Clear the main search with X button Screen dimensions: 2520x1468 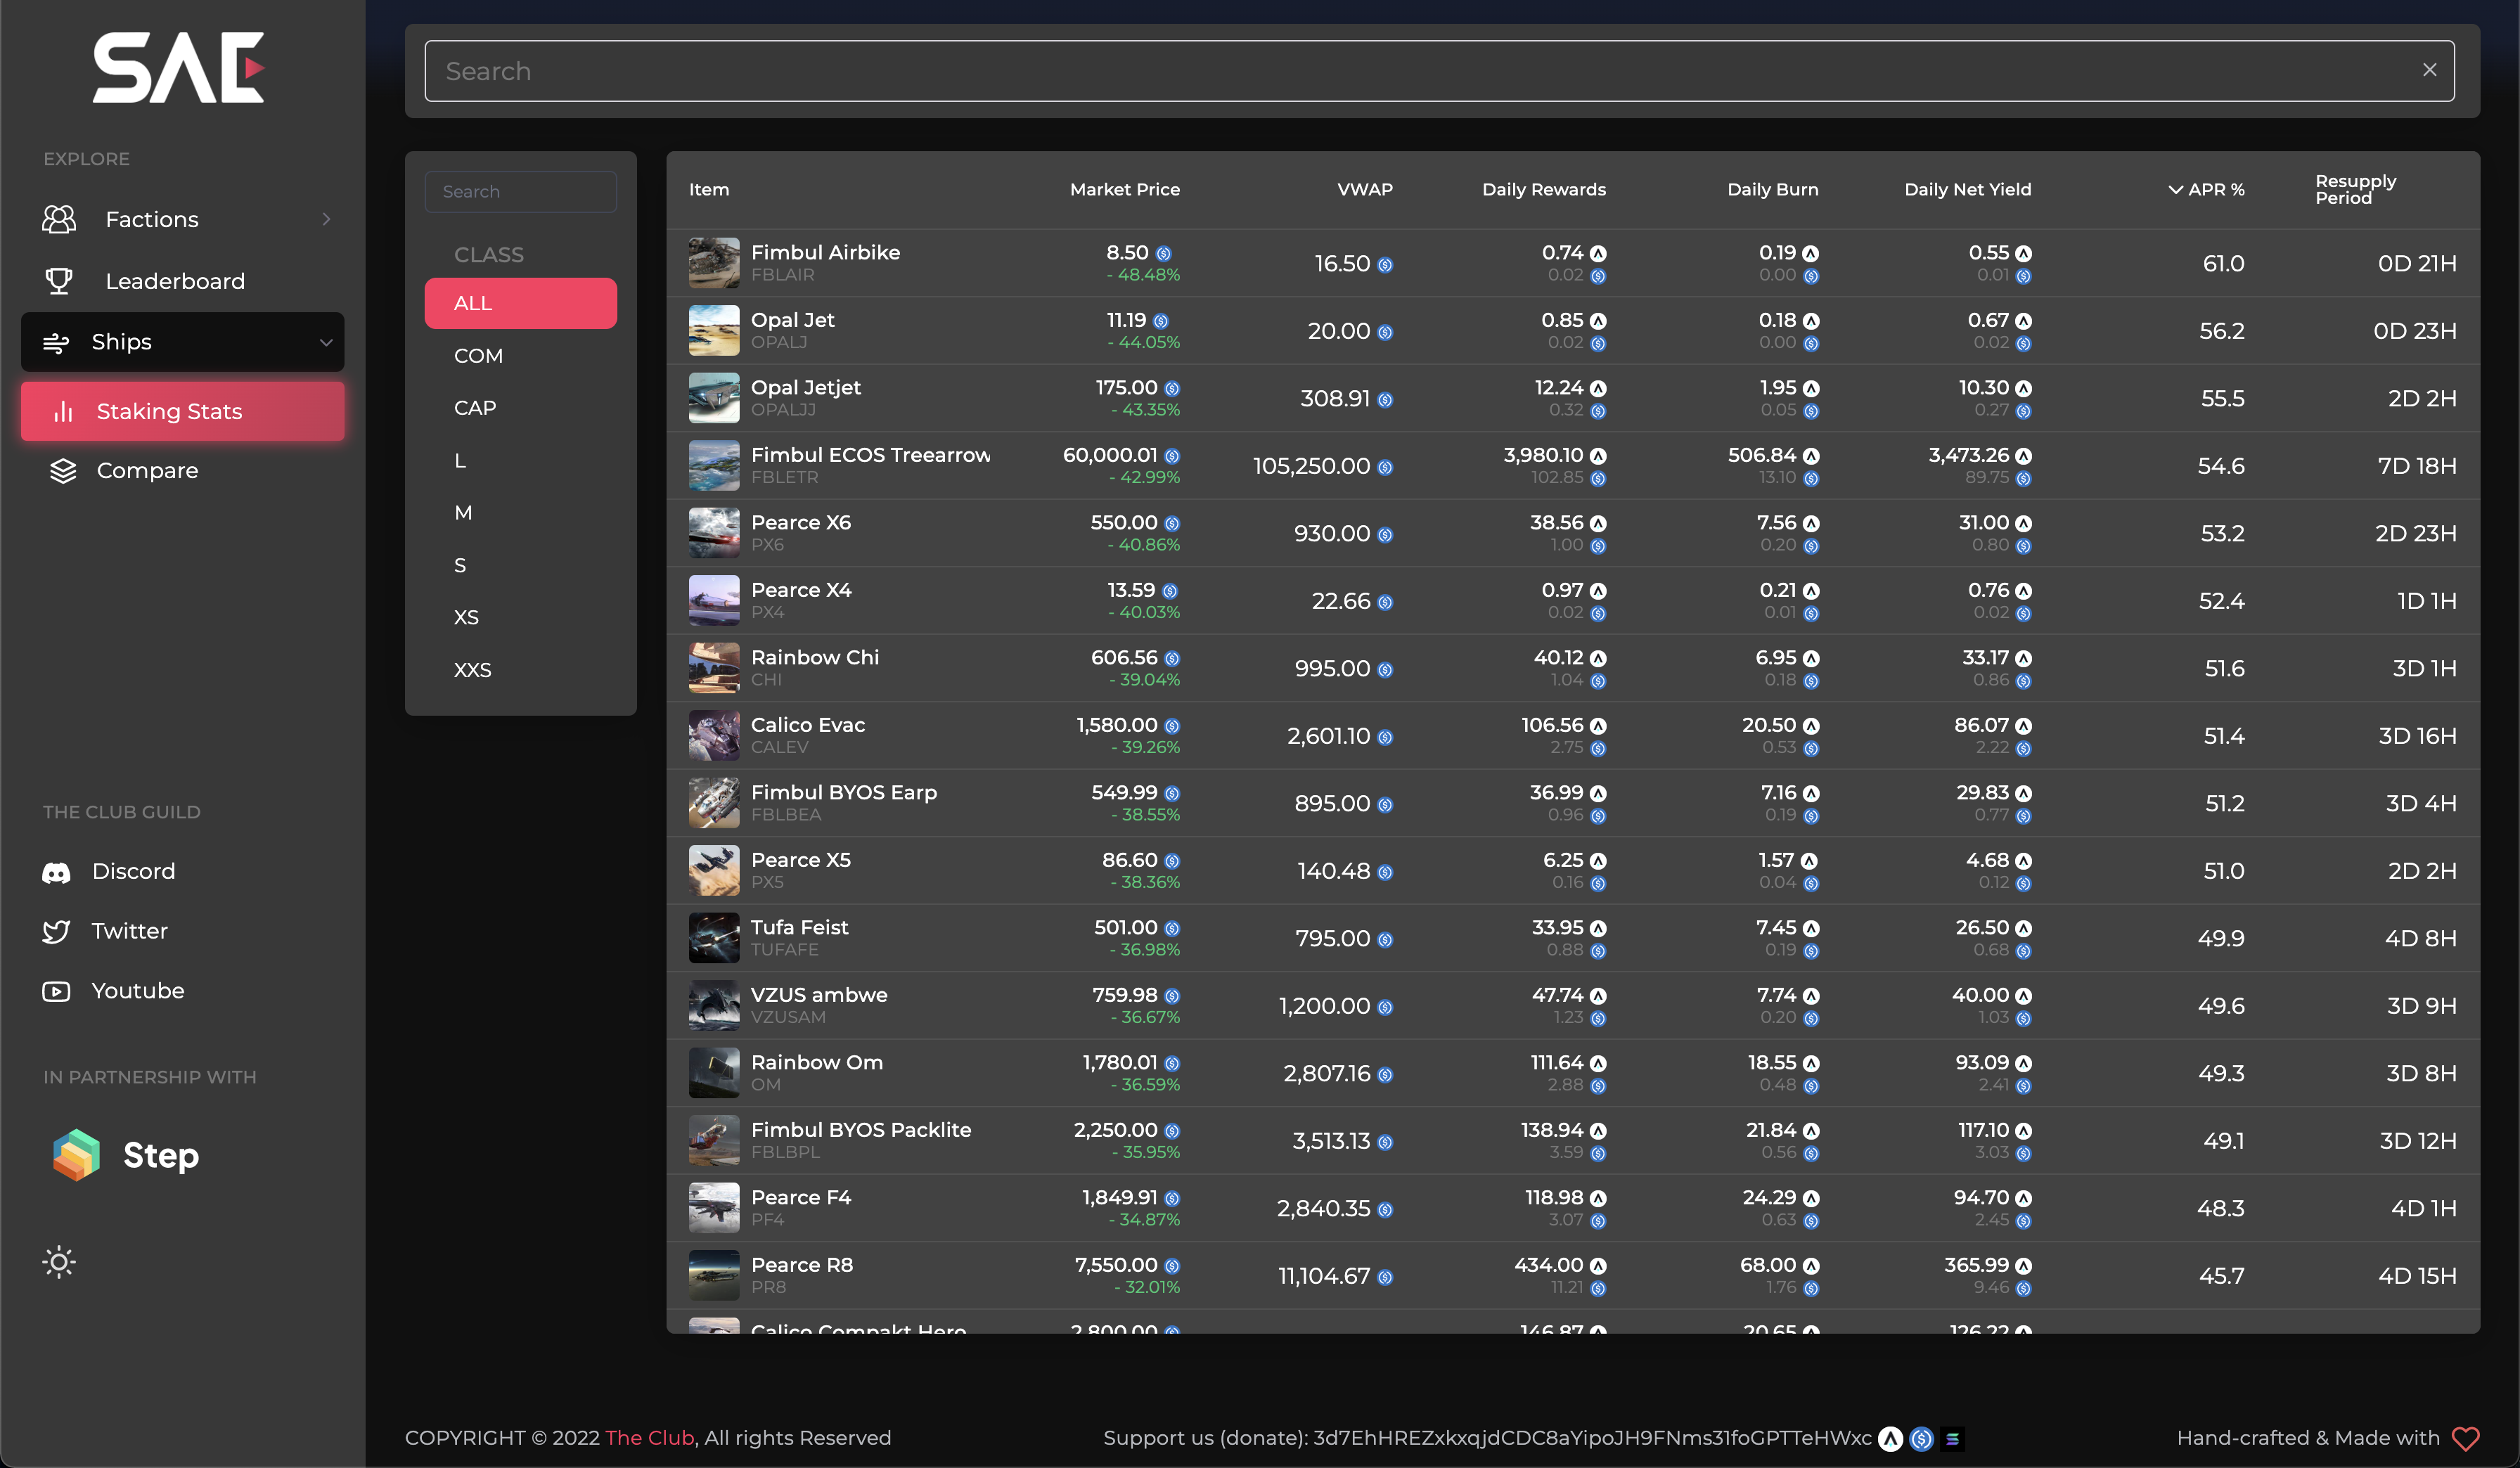2429,70
